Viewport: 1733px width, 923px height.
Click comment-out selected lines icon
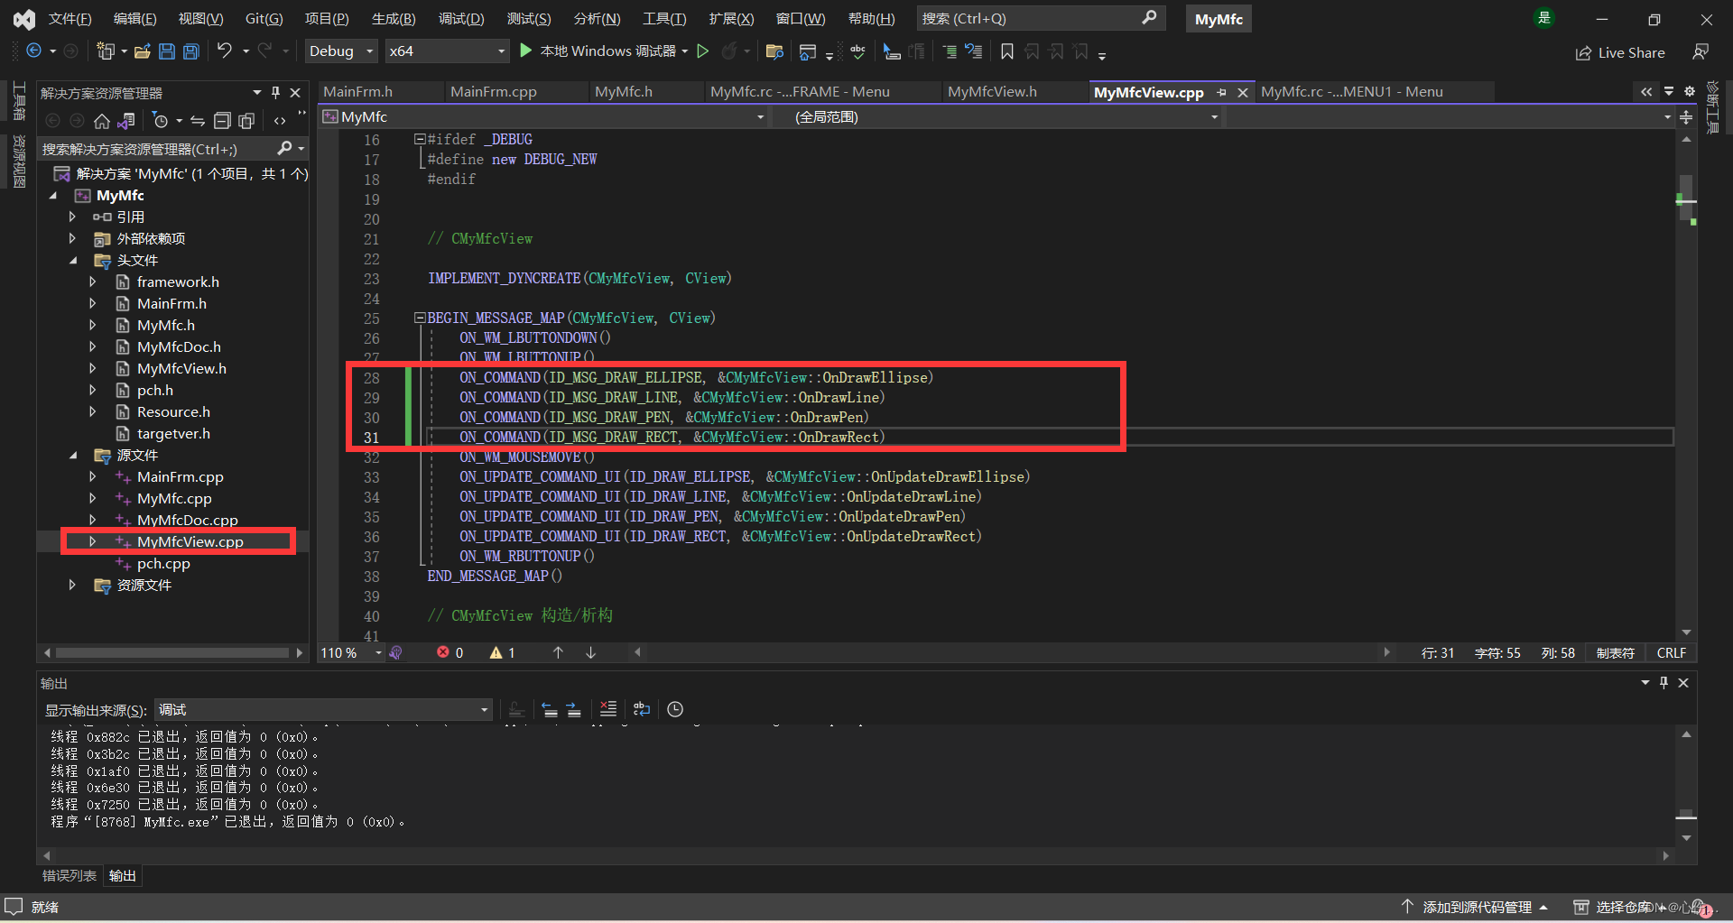click(950, 51)
